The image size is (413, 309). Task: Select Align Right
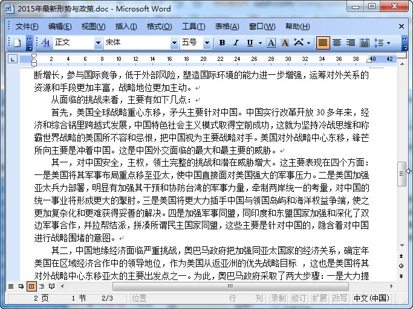tap(351, 43)
